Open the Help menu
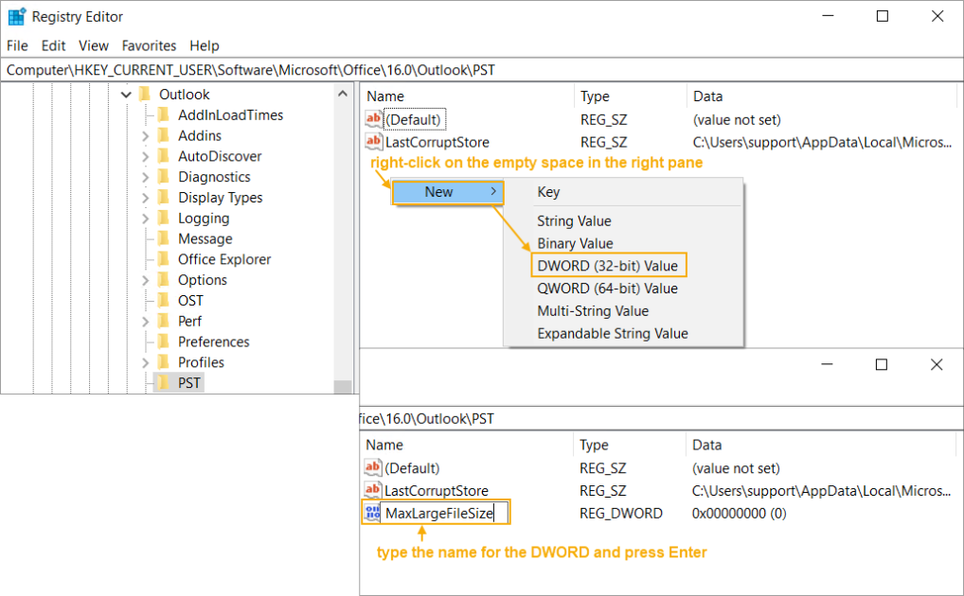This screenshot has width=964, height=596. (x=205, y=45)
